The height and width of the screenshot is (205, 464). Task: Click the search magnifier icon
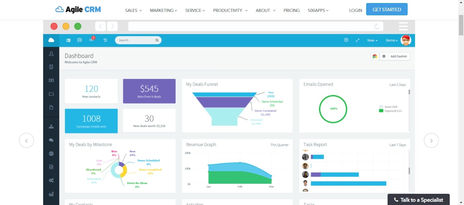157,40
